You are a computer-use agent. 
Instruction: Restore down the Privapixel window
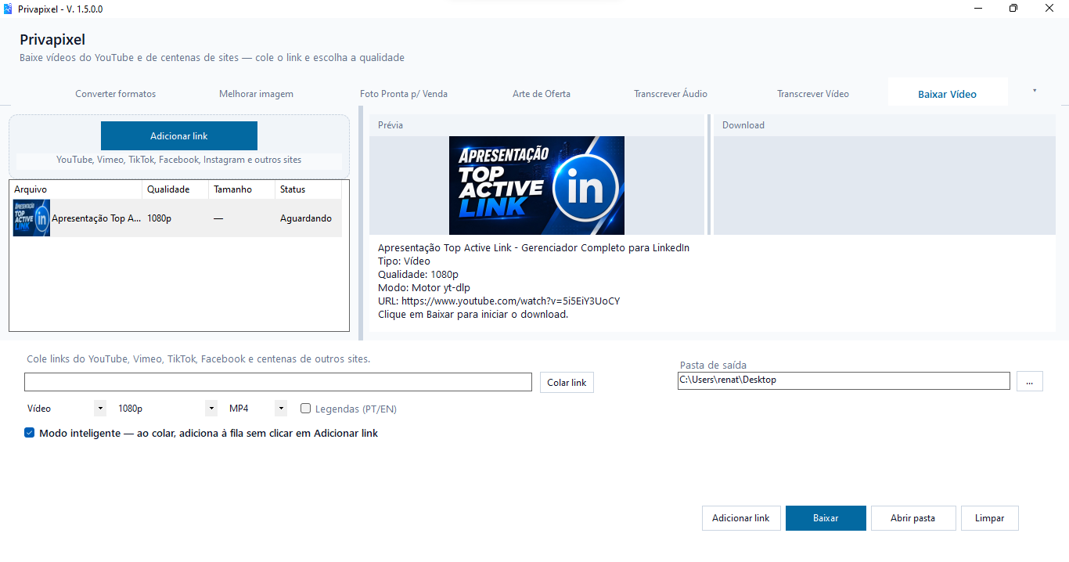[x=1013, y=9]
